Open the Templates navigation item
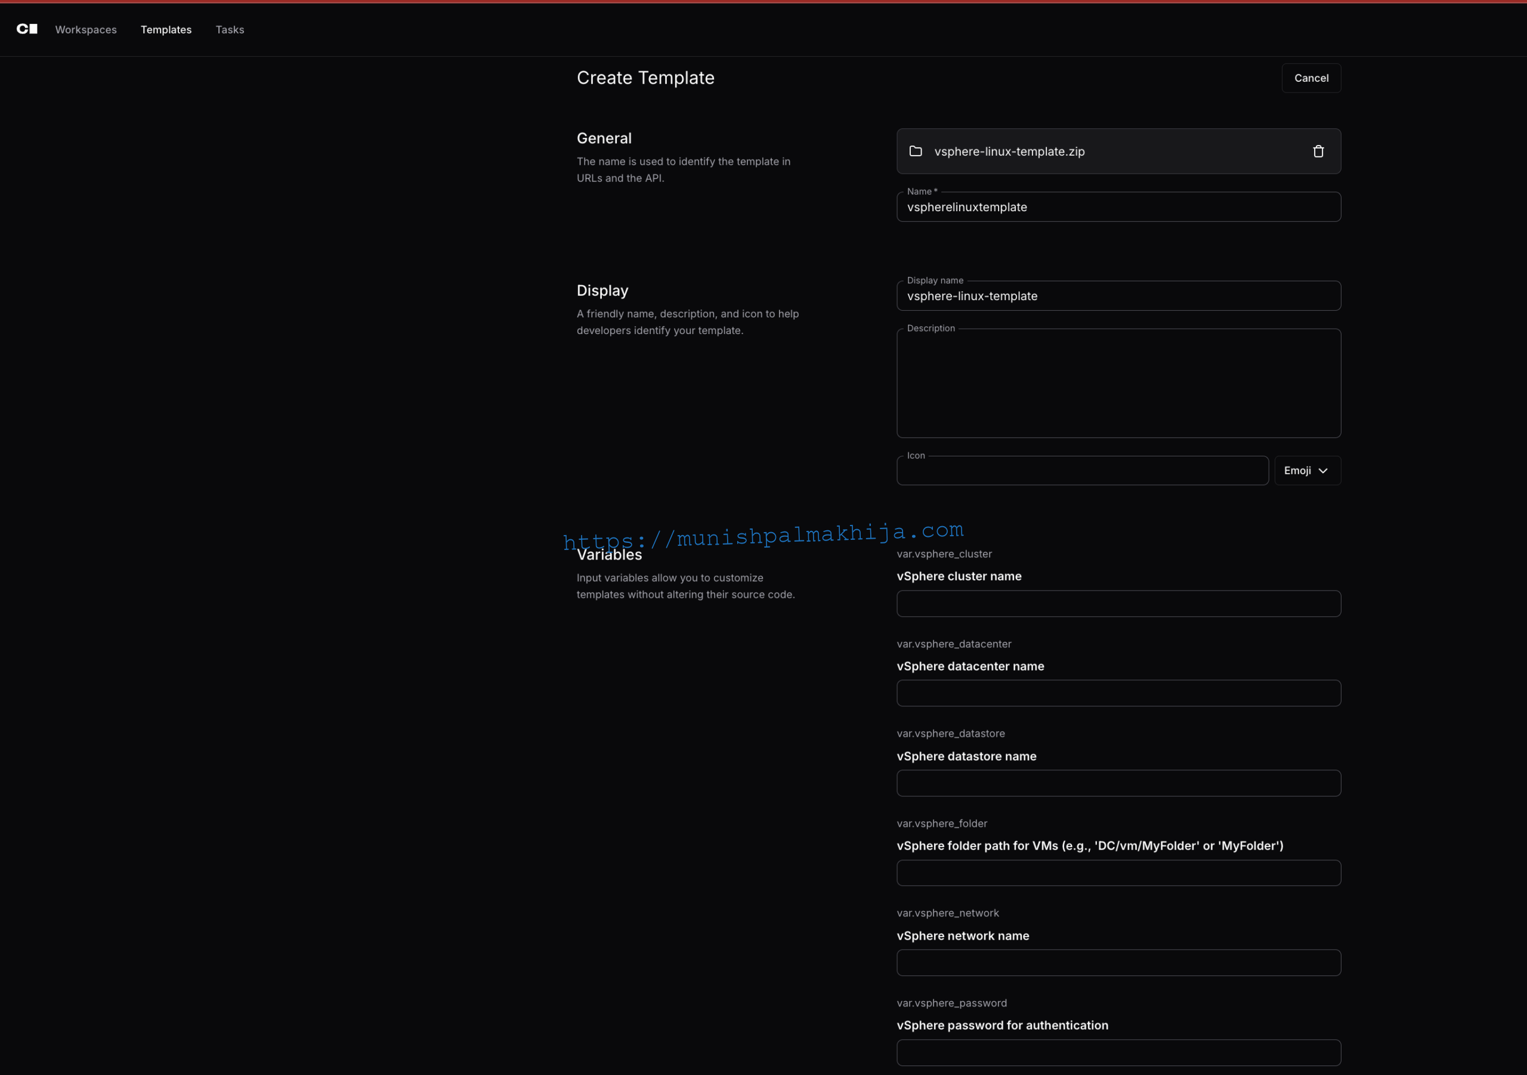1527x1075 pixels. coord(166,29)
